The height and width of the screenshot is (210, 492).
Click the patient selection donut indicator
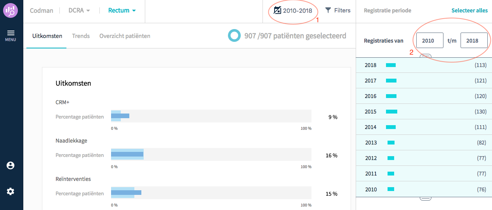(234, 36)
